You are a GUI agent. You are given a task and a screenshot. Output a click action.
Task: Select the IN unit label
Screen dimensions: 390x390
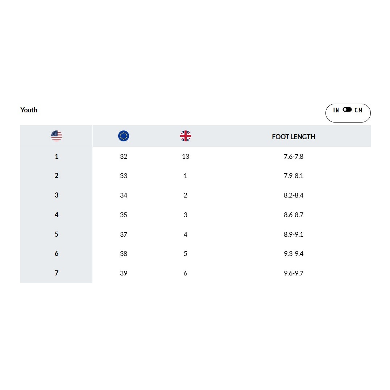point(336,110)
